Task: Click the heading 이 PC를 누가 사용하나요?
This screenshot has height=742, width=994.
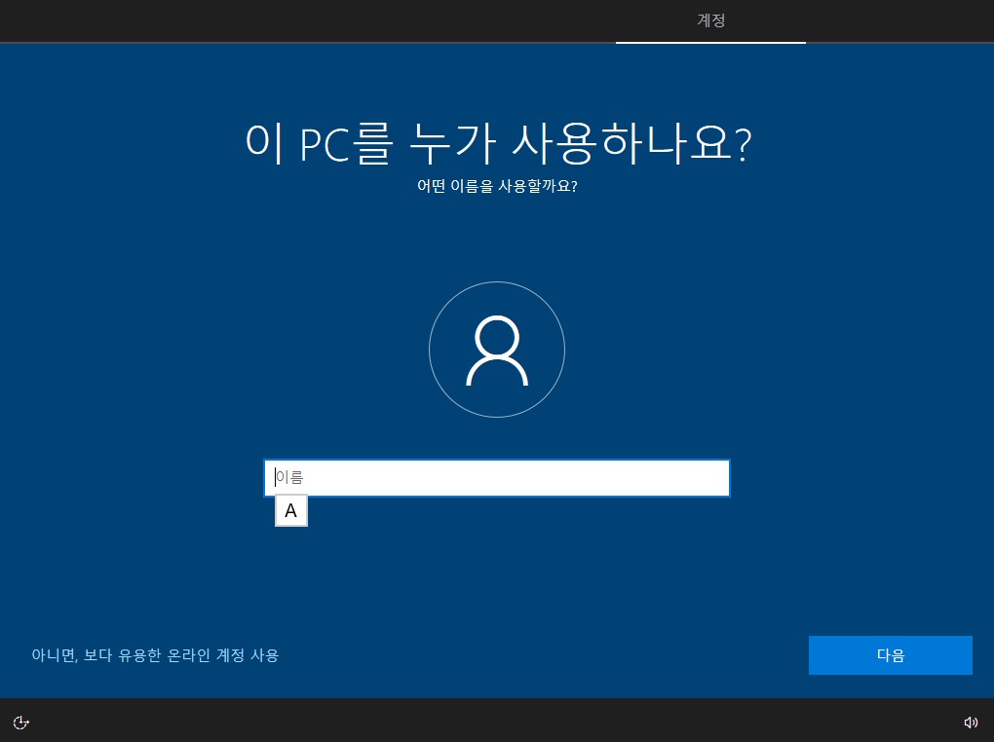Action: pyautogui.click(x=498, y=143)
